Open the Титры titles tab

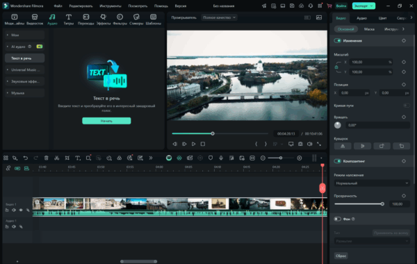pos(69,19)
